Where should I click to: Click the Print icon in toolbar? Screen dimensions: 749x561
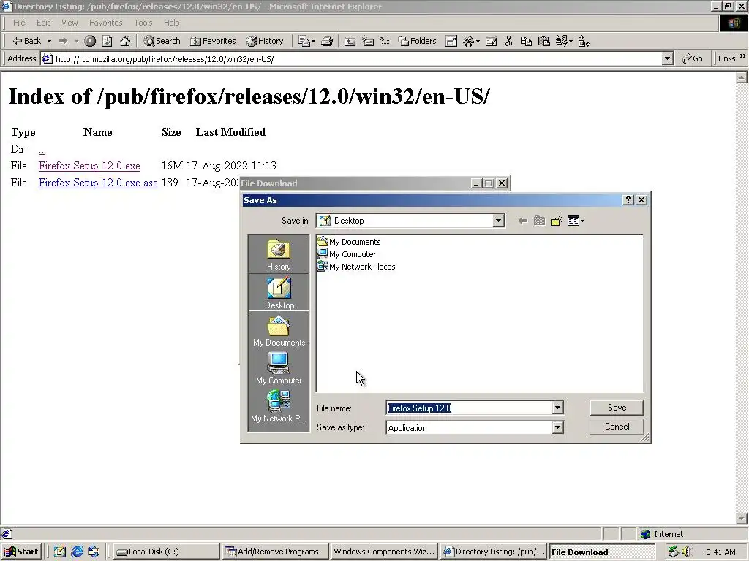[327, 41]
